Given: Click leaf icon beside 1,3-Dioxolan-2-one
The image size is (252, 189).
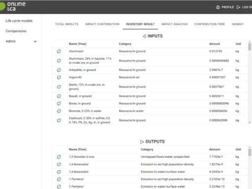Looking at the screenshot, I should 59,157.
